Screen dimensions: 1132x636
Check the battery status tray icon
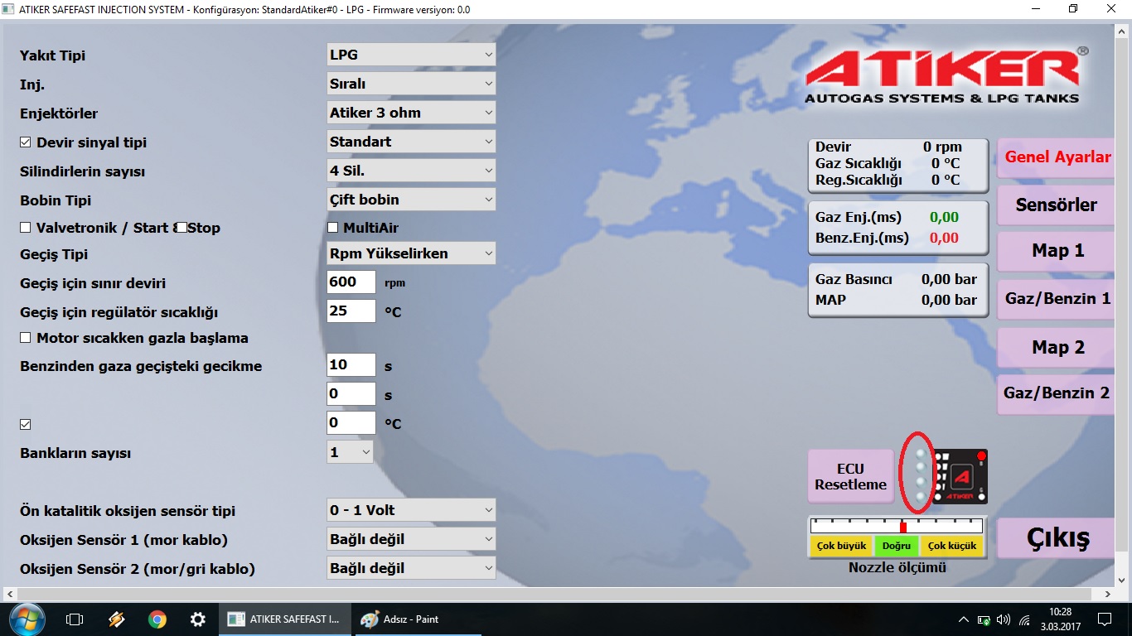[984, 619]
